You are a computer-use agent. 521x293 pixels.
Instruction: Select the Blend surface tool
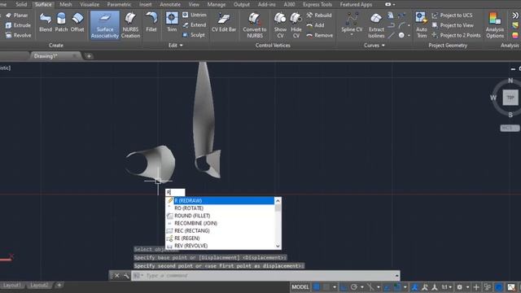click(x=46, y=23)
